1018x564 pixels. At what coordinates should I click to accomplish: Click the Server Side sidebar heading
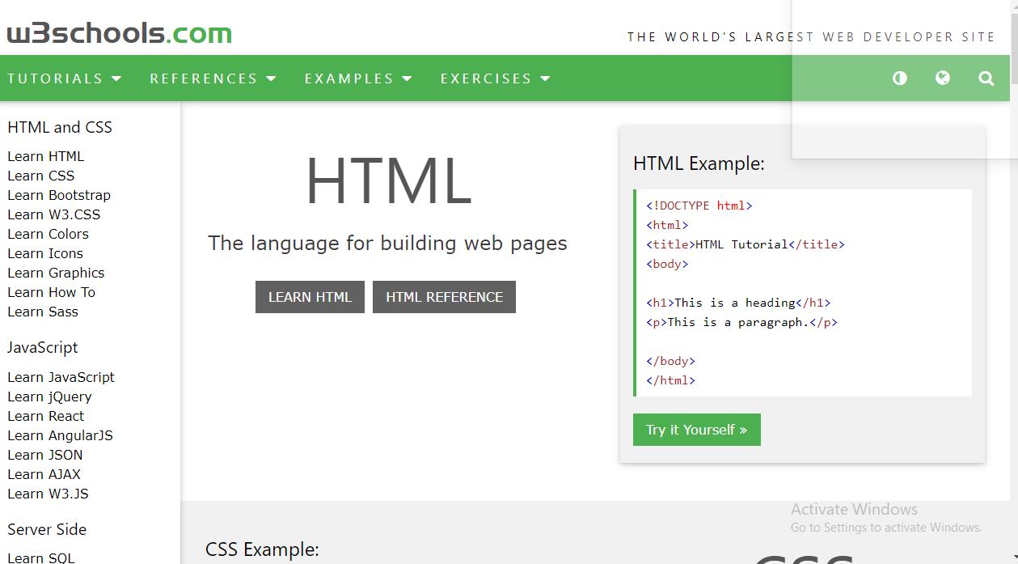tap(47, 529)
